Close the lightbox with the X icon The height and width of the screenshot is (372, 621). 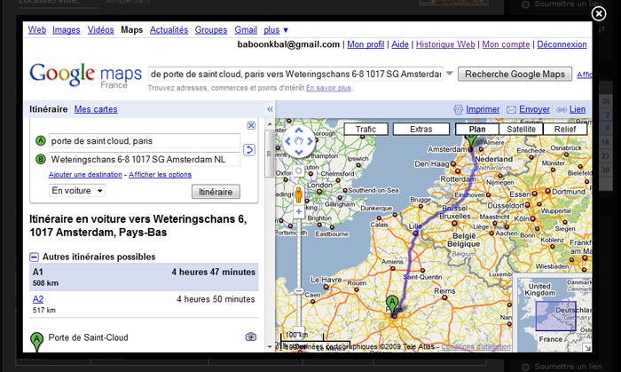(x=599, y=14)
